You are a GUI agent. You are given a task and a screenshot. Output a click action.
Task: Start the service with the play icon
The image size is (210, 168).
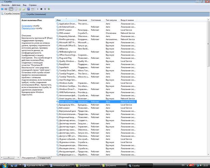(x=38, y=9)
